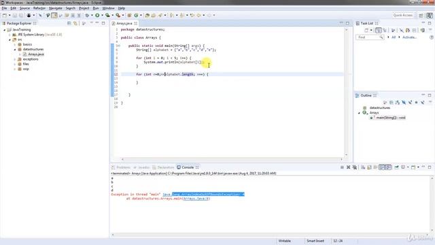The width and height of the screenshot is (435, 245).
Task: Select the files package
Action: pos(26,64)
